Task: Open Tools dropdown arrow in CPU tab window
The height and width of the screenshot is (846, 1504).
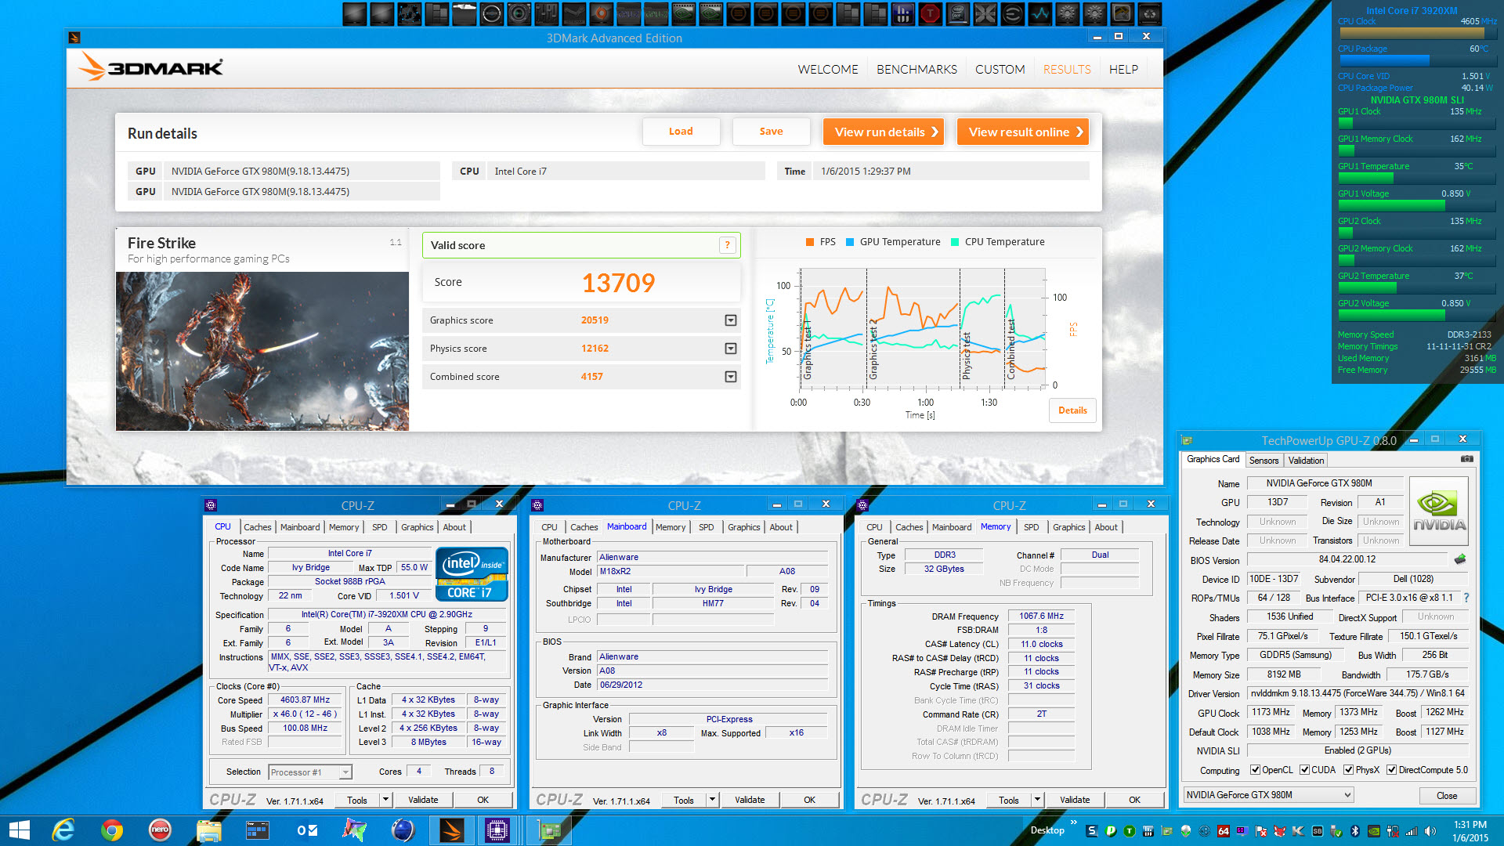Action: pyautogui.click(x=385, y=800)
